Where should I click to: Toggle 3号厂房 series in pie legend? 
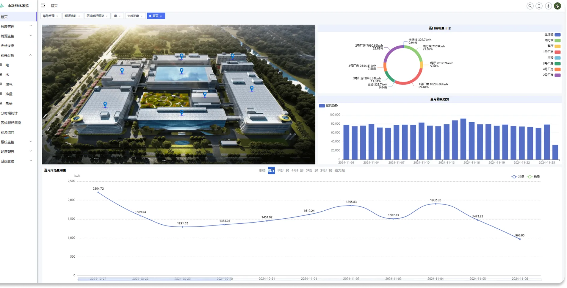point(552,63)
